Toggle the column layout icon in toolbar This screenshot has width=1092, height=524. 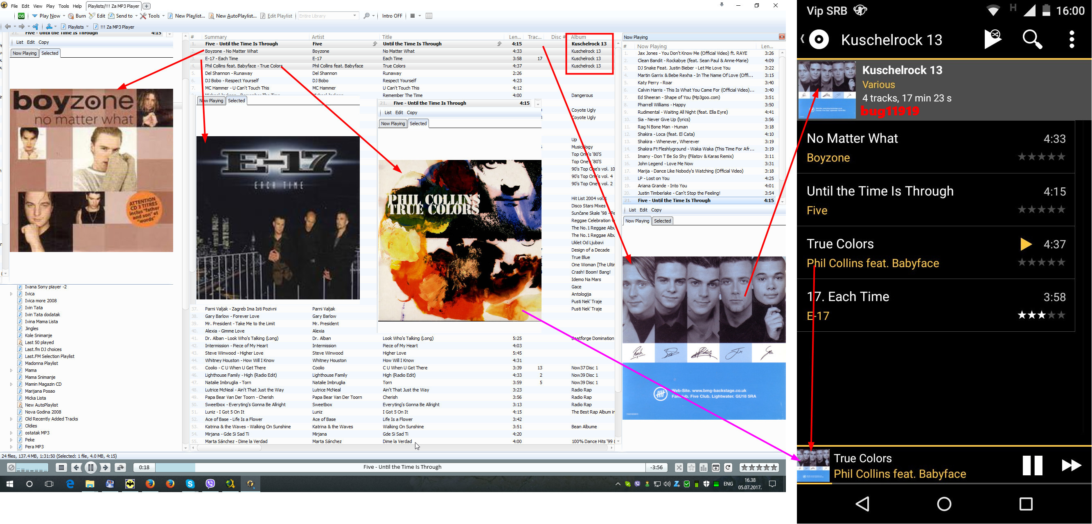click(x=429, y=16)
